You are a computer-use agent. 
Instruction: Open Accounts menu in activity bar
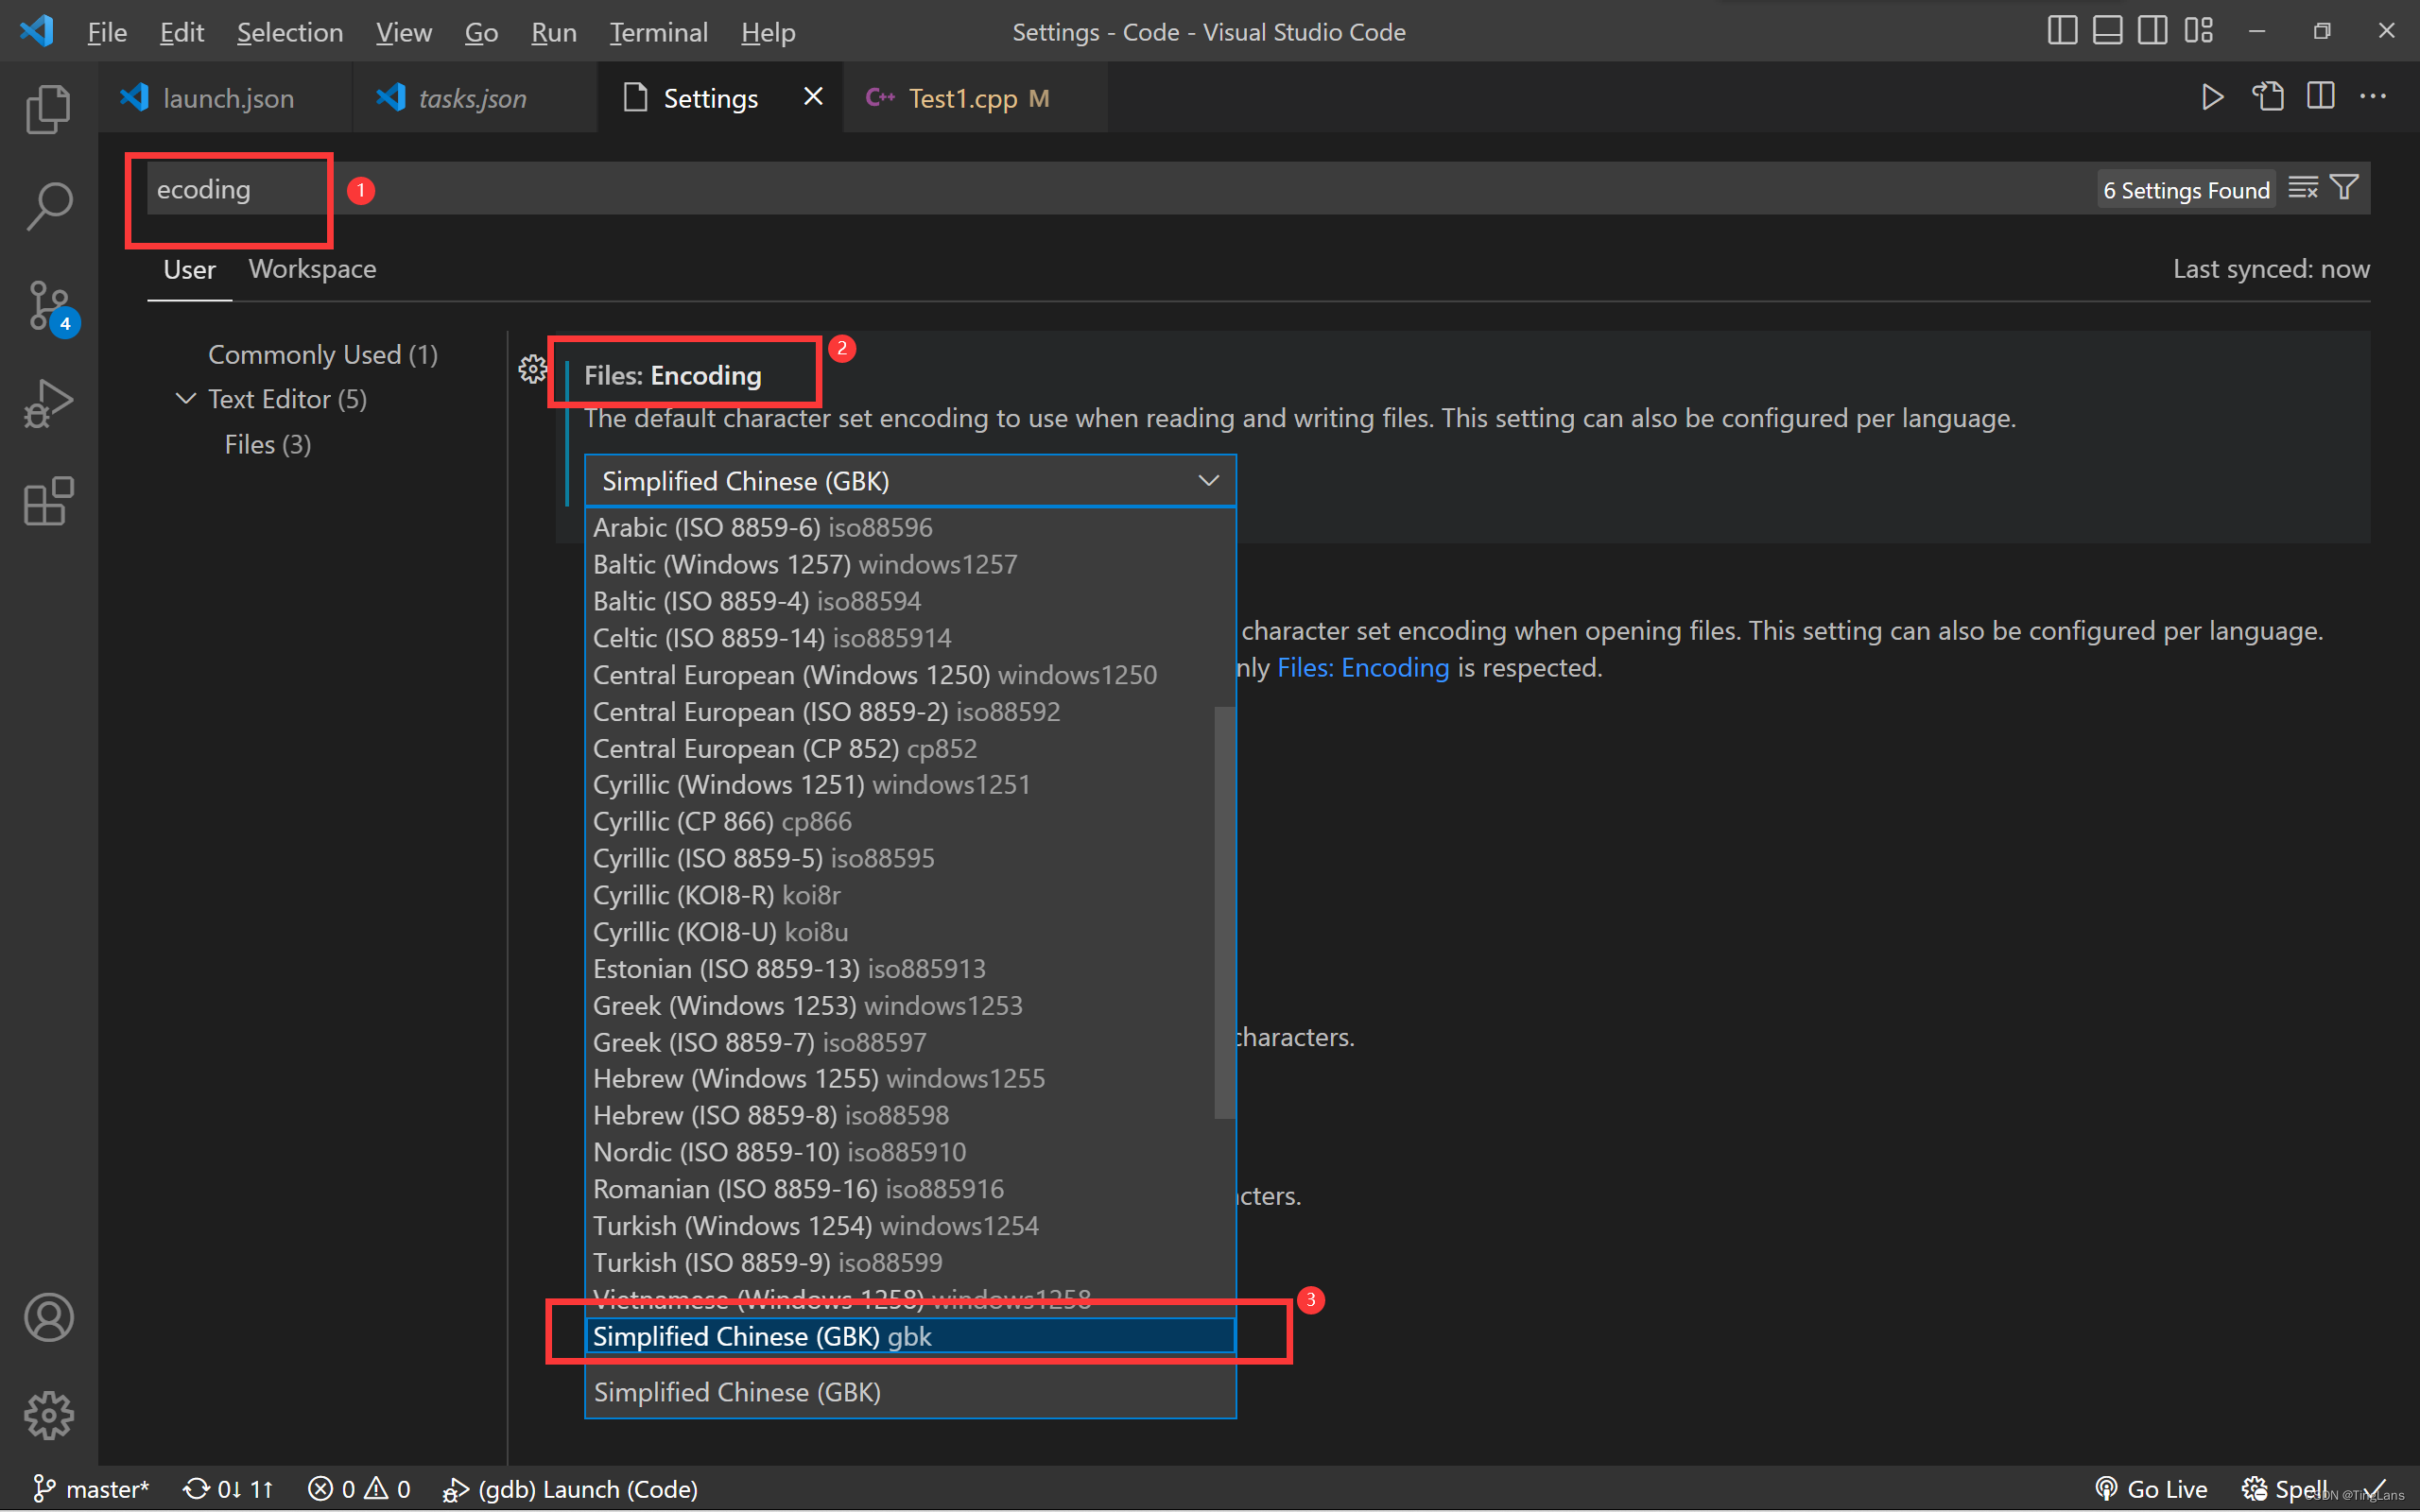point(48,1317)
